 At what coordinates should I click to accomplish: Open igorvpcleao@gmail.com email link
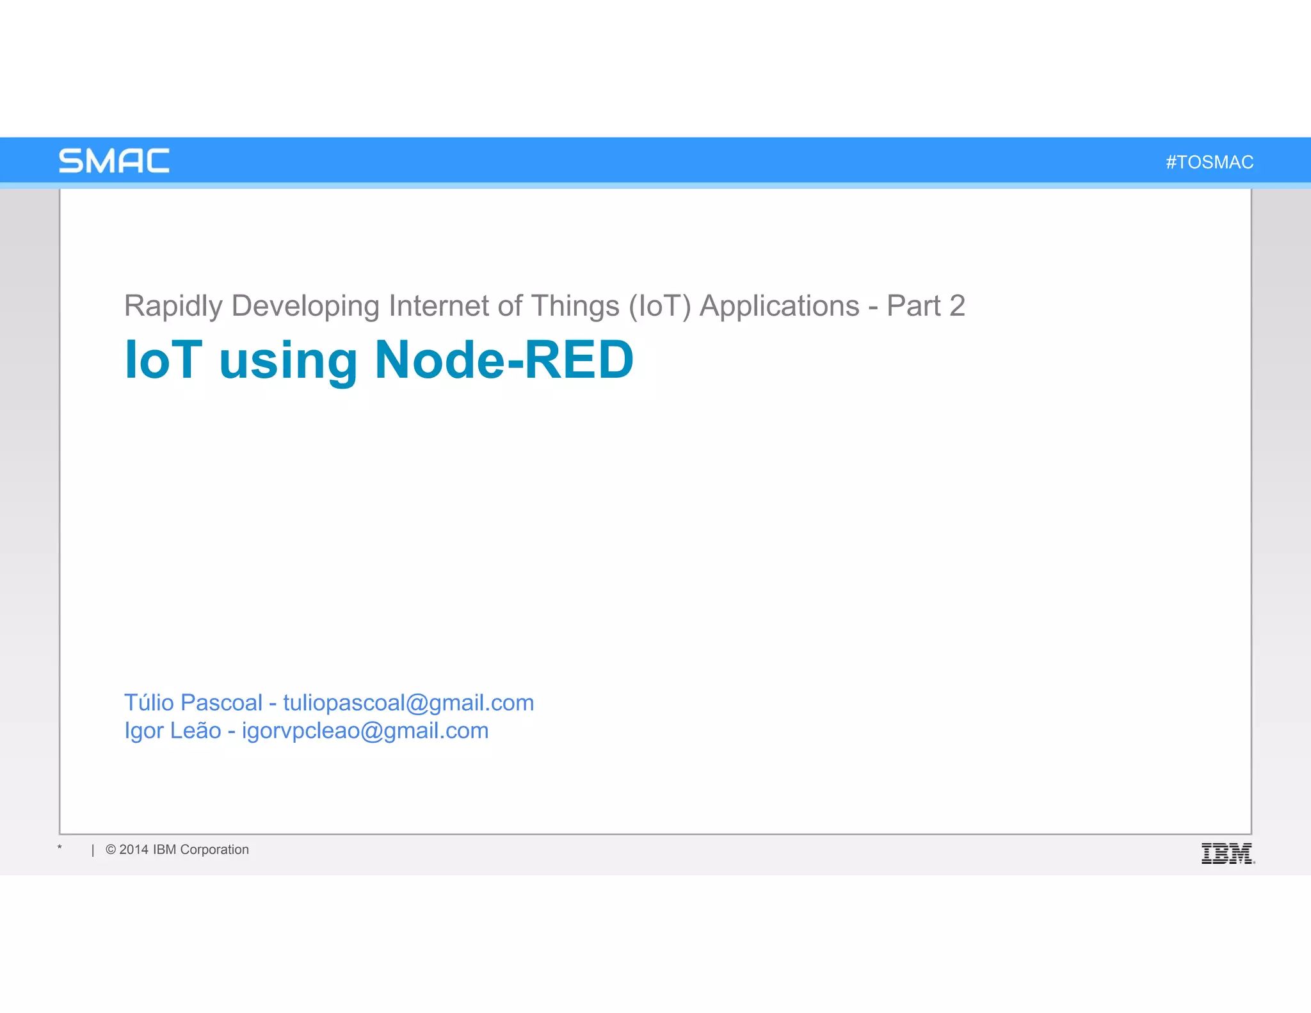tap(365, 731)
